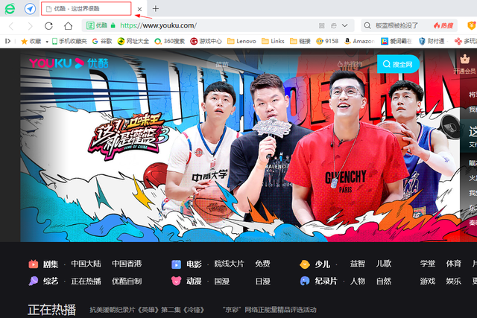Screen dimensions: 477x318
Task: Open 正在热播 under 综艺
Action: [x=86, y=281]
